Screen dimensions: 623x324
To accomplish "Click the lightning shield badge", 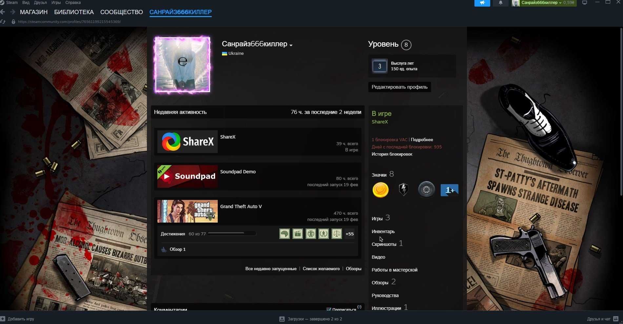I will point(403,190).
